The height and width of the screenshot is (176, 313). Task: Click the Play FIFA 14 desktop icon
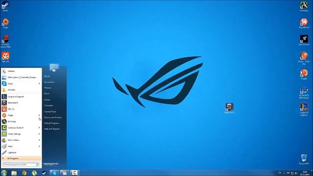tap(304, 23)
